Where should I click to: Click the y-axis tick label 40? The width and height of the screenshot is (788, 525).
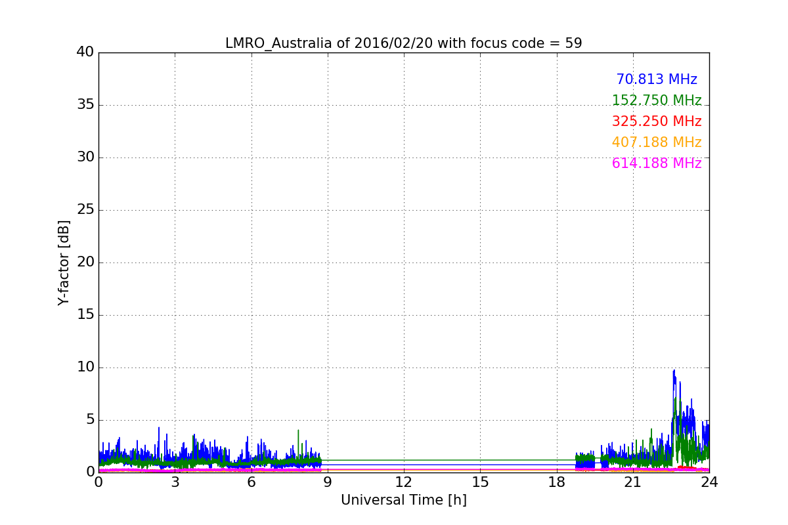coord(85,52)
